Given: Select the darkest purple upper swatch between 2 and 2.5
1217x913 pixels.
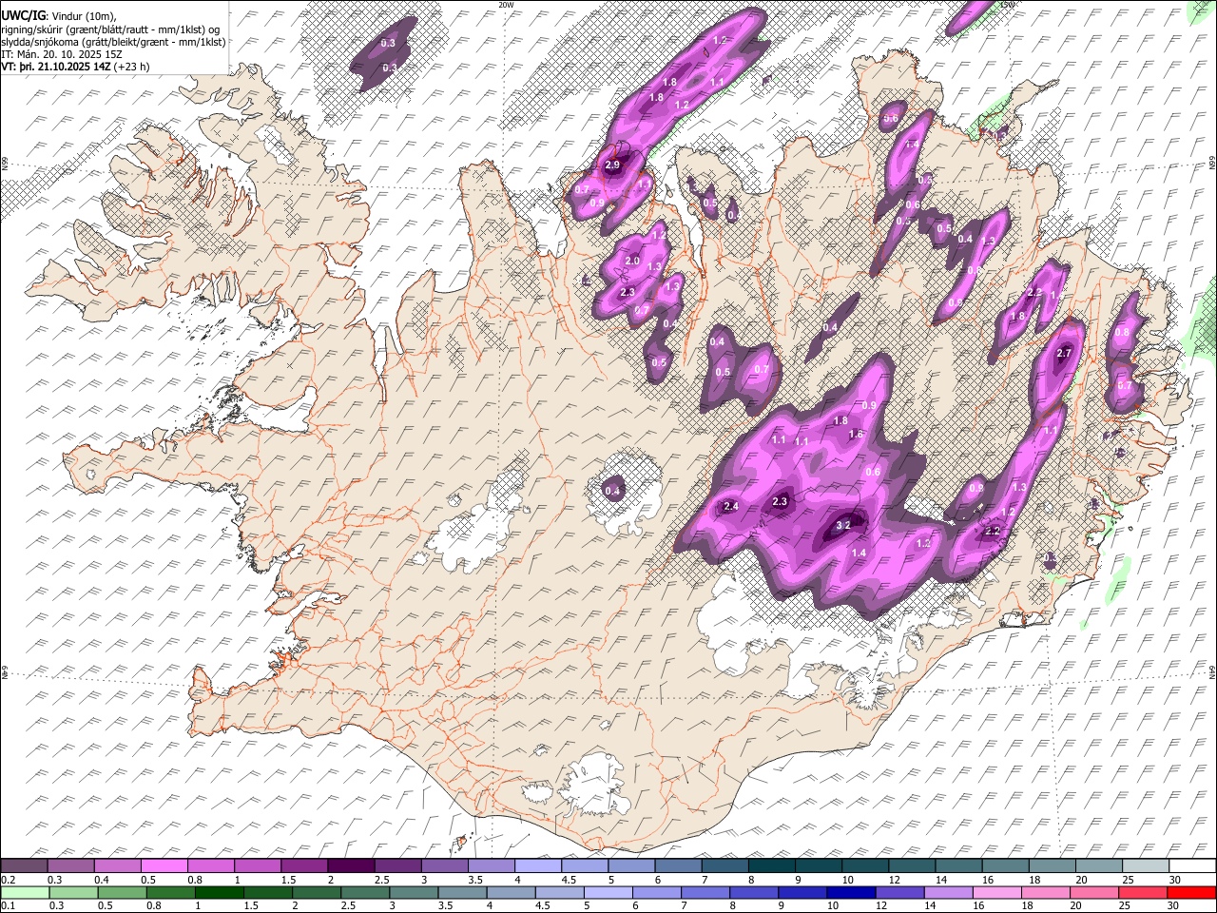Looking at the screenshot, I should pyautogui.click(x=351, y=866).
